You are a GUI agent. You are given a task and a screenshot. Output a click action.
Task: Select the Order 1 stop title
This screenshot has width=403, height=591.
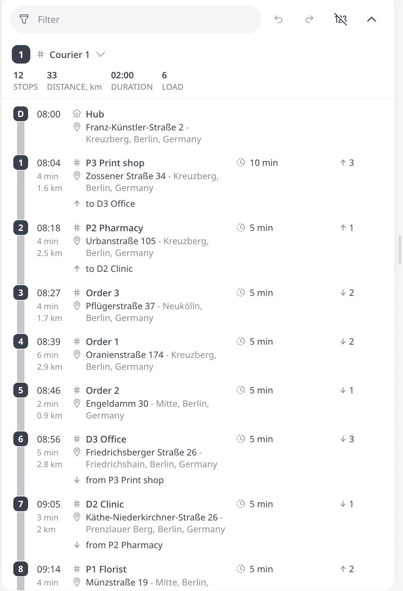(102, 342)
